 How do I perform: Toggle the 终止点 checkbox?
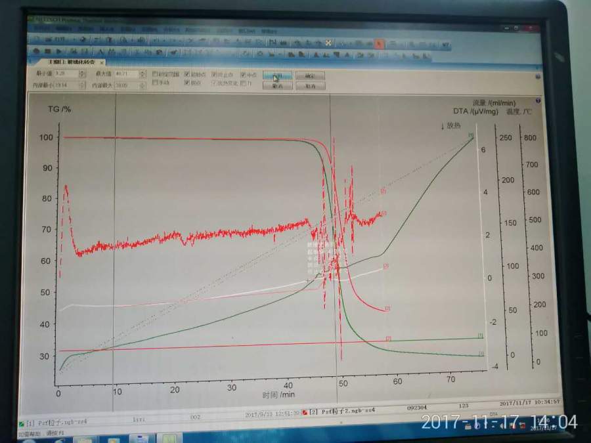click(215, 75)
